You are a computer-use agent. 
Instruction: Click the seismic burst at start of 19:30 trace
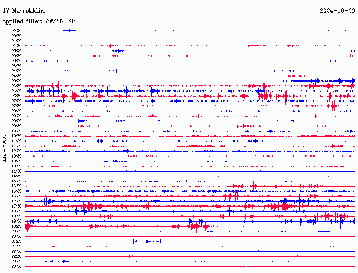[x=27, y=226]
